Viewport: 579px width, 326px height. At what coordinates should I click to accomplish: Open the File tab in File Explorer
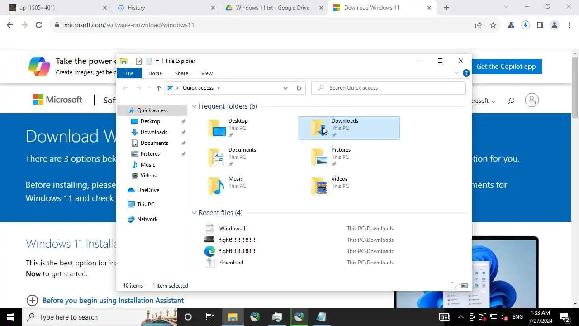coord(129,73)
